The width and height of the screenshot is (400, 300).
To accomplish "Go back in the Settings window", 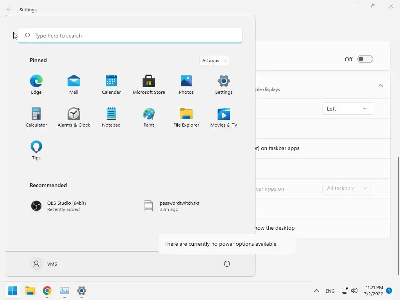I will pyautogui.click(x=9, y=9).
